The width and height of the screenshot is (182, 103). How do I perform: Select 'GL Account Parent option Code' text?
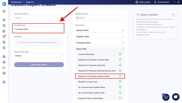(91, 93)
